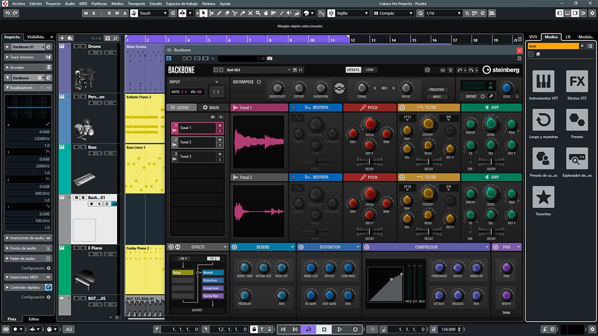Image resolution: width=598 pixels, height=336 pixels.
Task: Open Loops y muestras tile
Action: (x=543, y=120)
